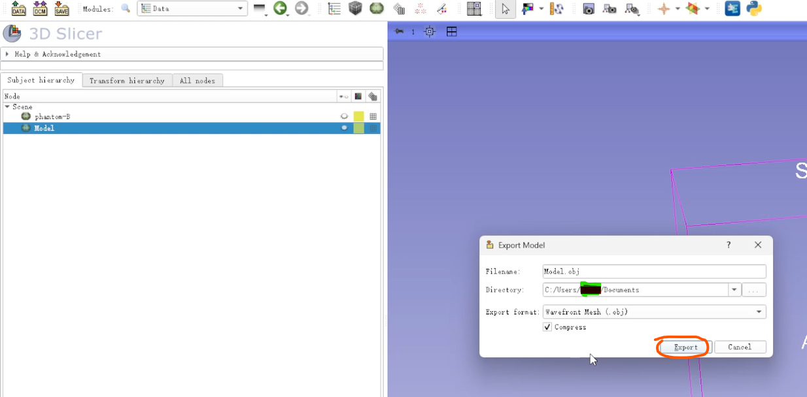Click the color column header icon
Image resolution: width=807 pixels, height=397 pixels.
pos(358,97)
